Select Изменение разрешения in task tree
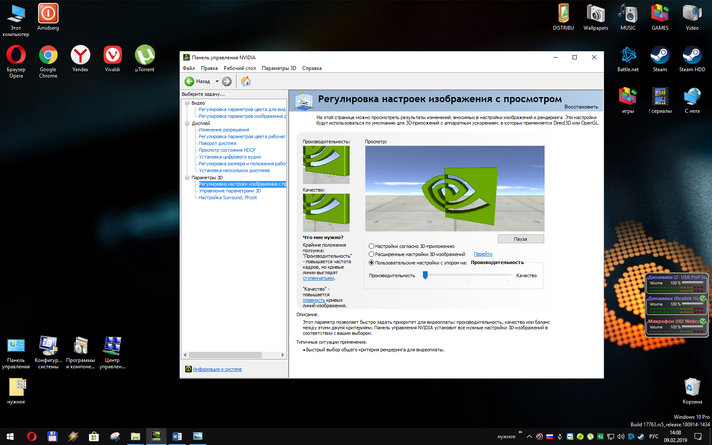This screenshot has height=445, width=712. 224,130
